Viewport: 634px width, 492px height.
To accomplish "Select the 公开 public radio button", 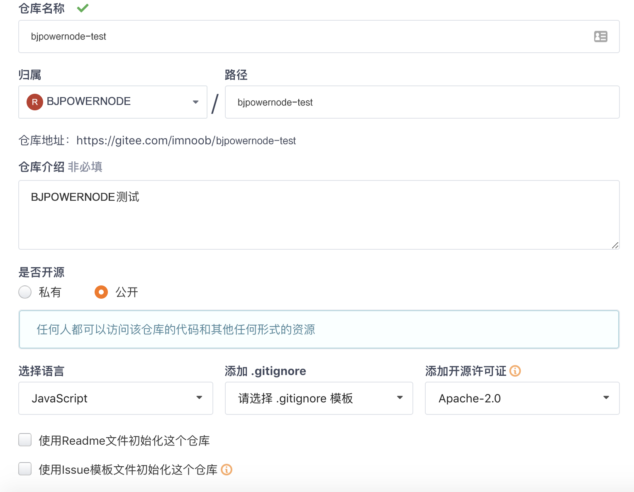I will pos(101,292).
